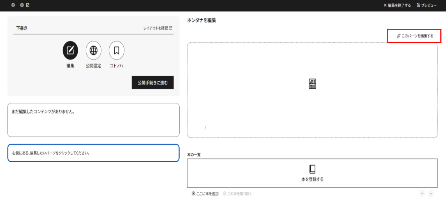
Task: Open 公開設定 globe icon
Action: pyautogui.click(x=93, y=50)
